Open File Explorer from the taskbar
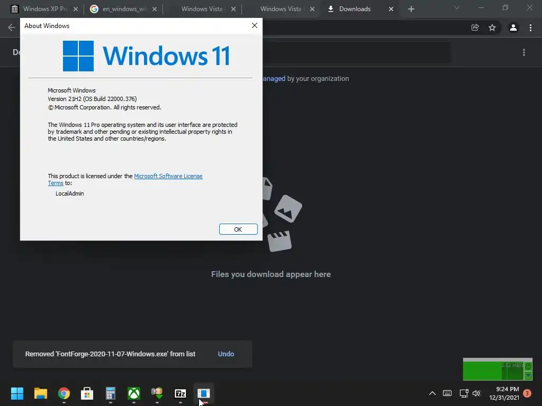The image size is (542, 406). [40, 393]
